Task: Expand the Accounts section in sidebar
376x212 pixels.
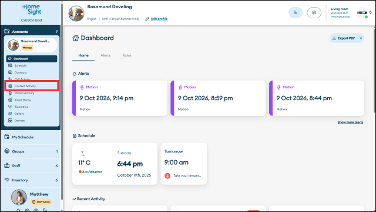Action: point(31,31)
